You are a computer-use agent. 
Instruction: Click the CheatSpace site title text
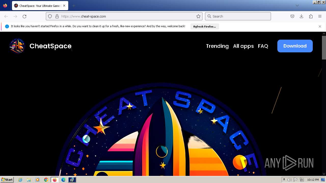click(x=50, y=46)
